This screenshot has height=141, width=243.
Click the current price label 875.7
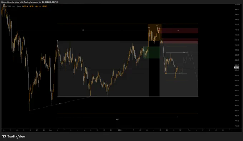(237, 68)
